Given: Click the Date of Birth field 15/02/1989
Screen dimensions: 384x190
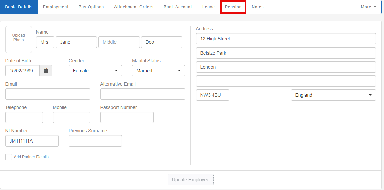Looking at the screenshot, I should [x=22, y=71].
